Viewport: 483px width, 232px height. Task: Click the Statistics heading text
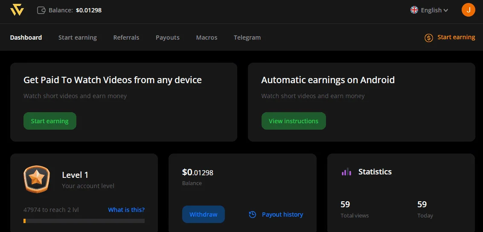click(375, 172)
